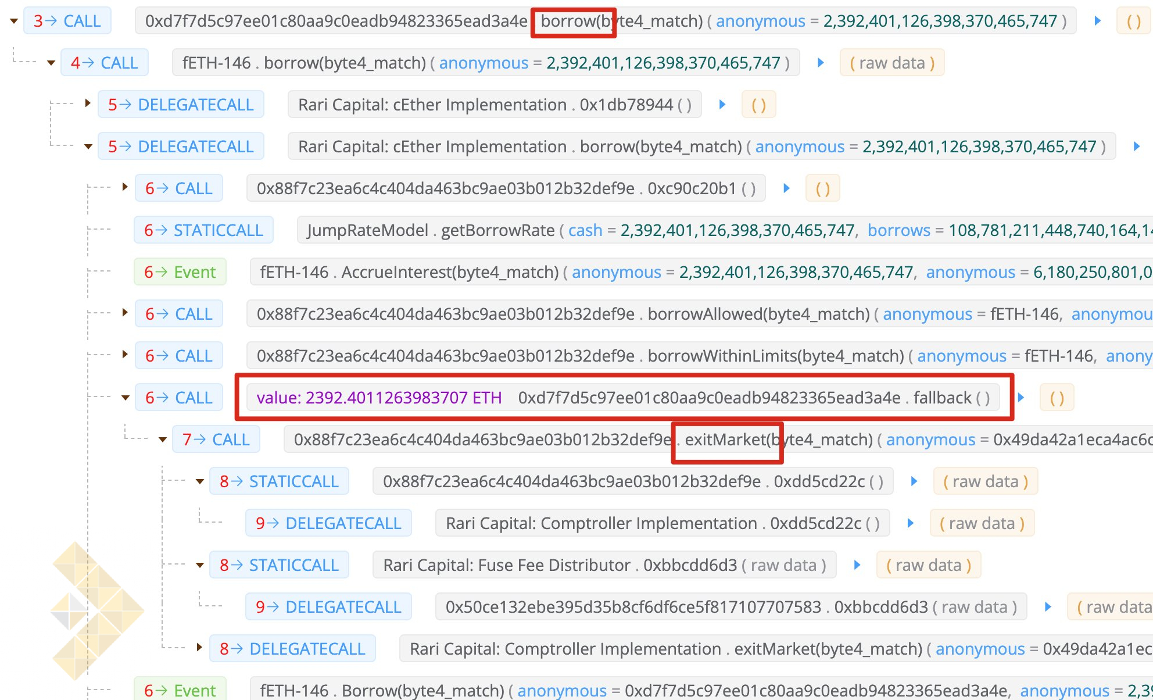Screen dimensions: 1153x700
Task: Click blue arrow next to fETH-146 borrow row
Action: 821,63
